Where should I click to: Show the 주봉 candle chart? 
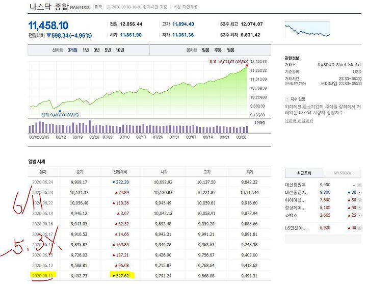pos(218,50)
